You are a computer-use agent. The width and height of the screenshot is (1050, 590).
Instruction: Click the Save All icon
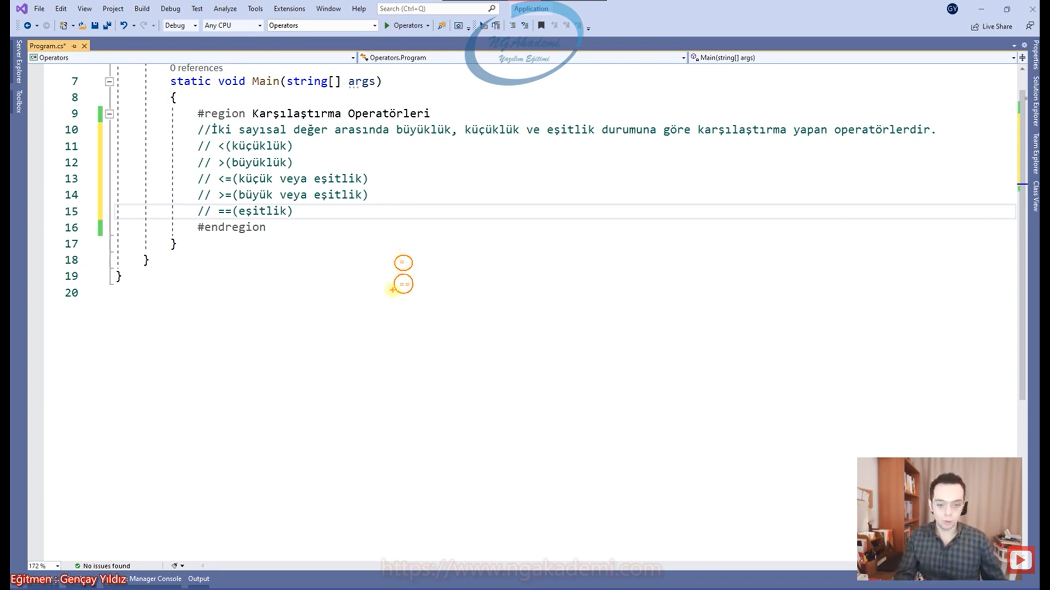[107, 26]
